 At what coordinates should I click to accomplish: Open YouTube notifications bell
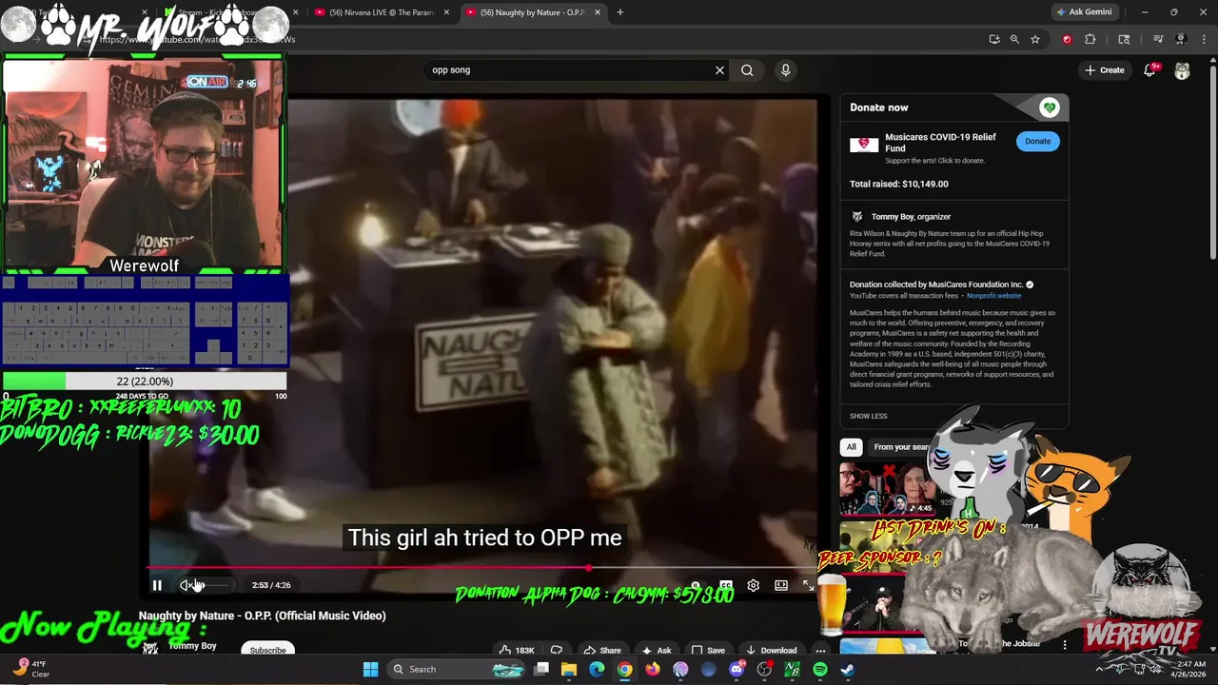pos(1149,69)
